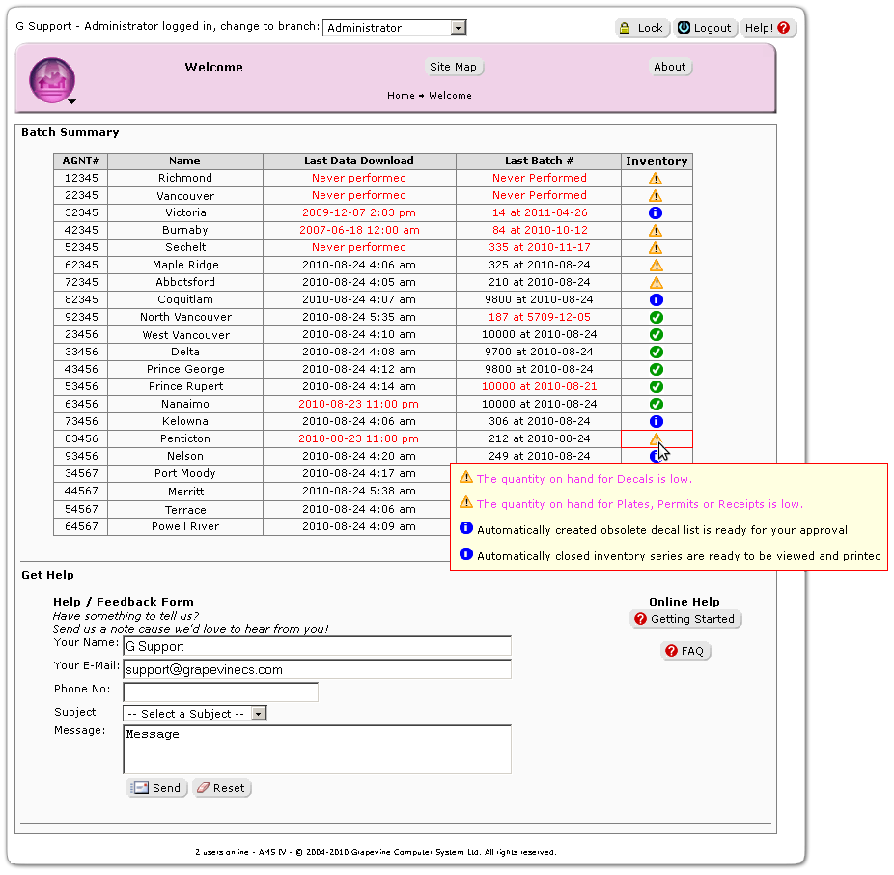Click the green check icon for North Vancouver
The width and height of the screenshot is (894, 875).
click(x=657, y=317)
